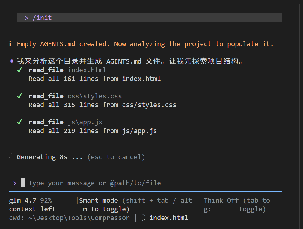This screenshot has height=229, width=303.
Task: Toggle the Think Off setting
Action: 221,201
